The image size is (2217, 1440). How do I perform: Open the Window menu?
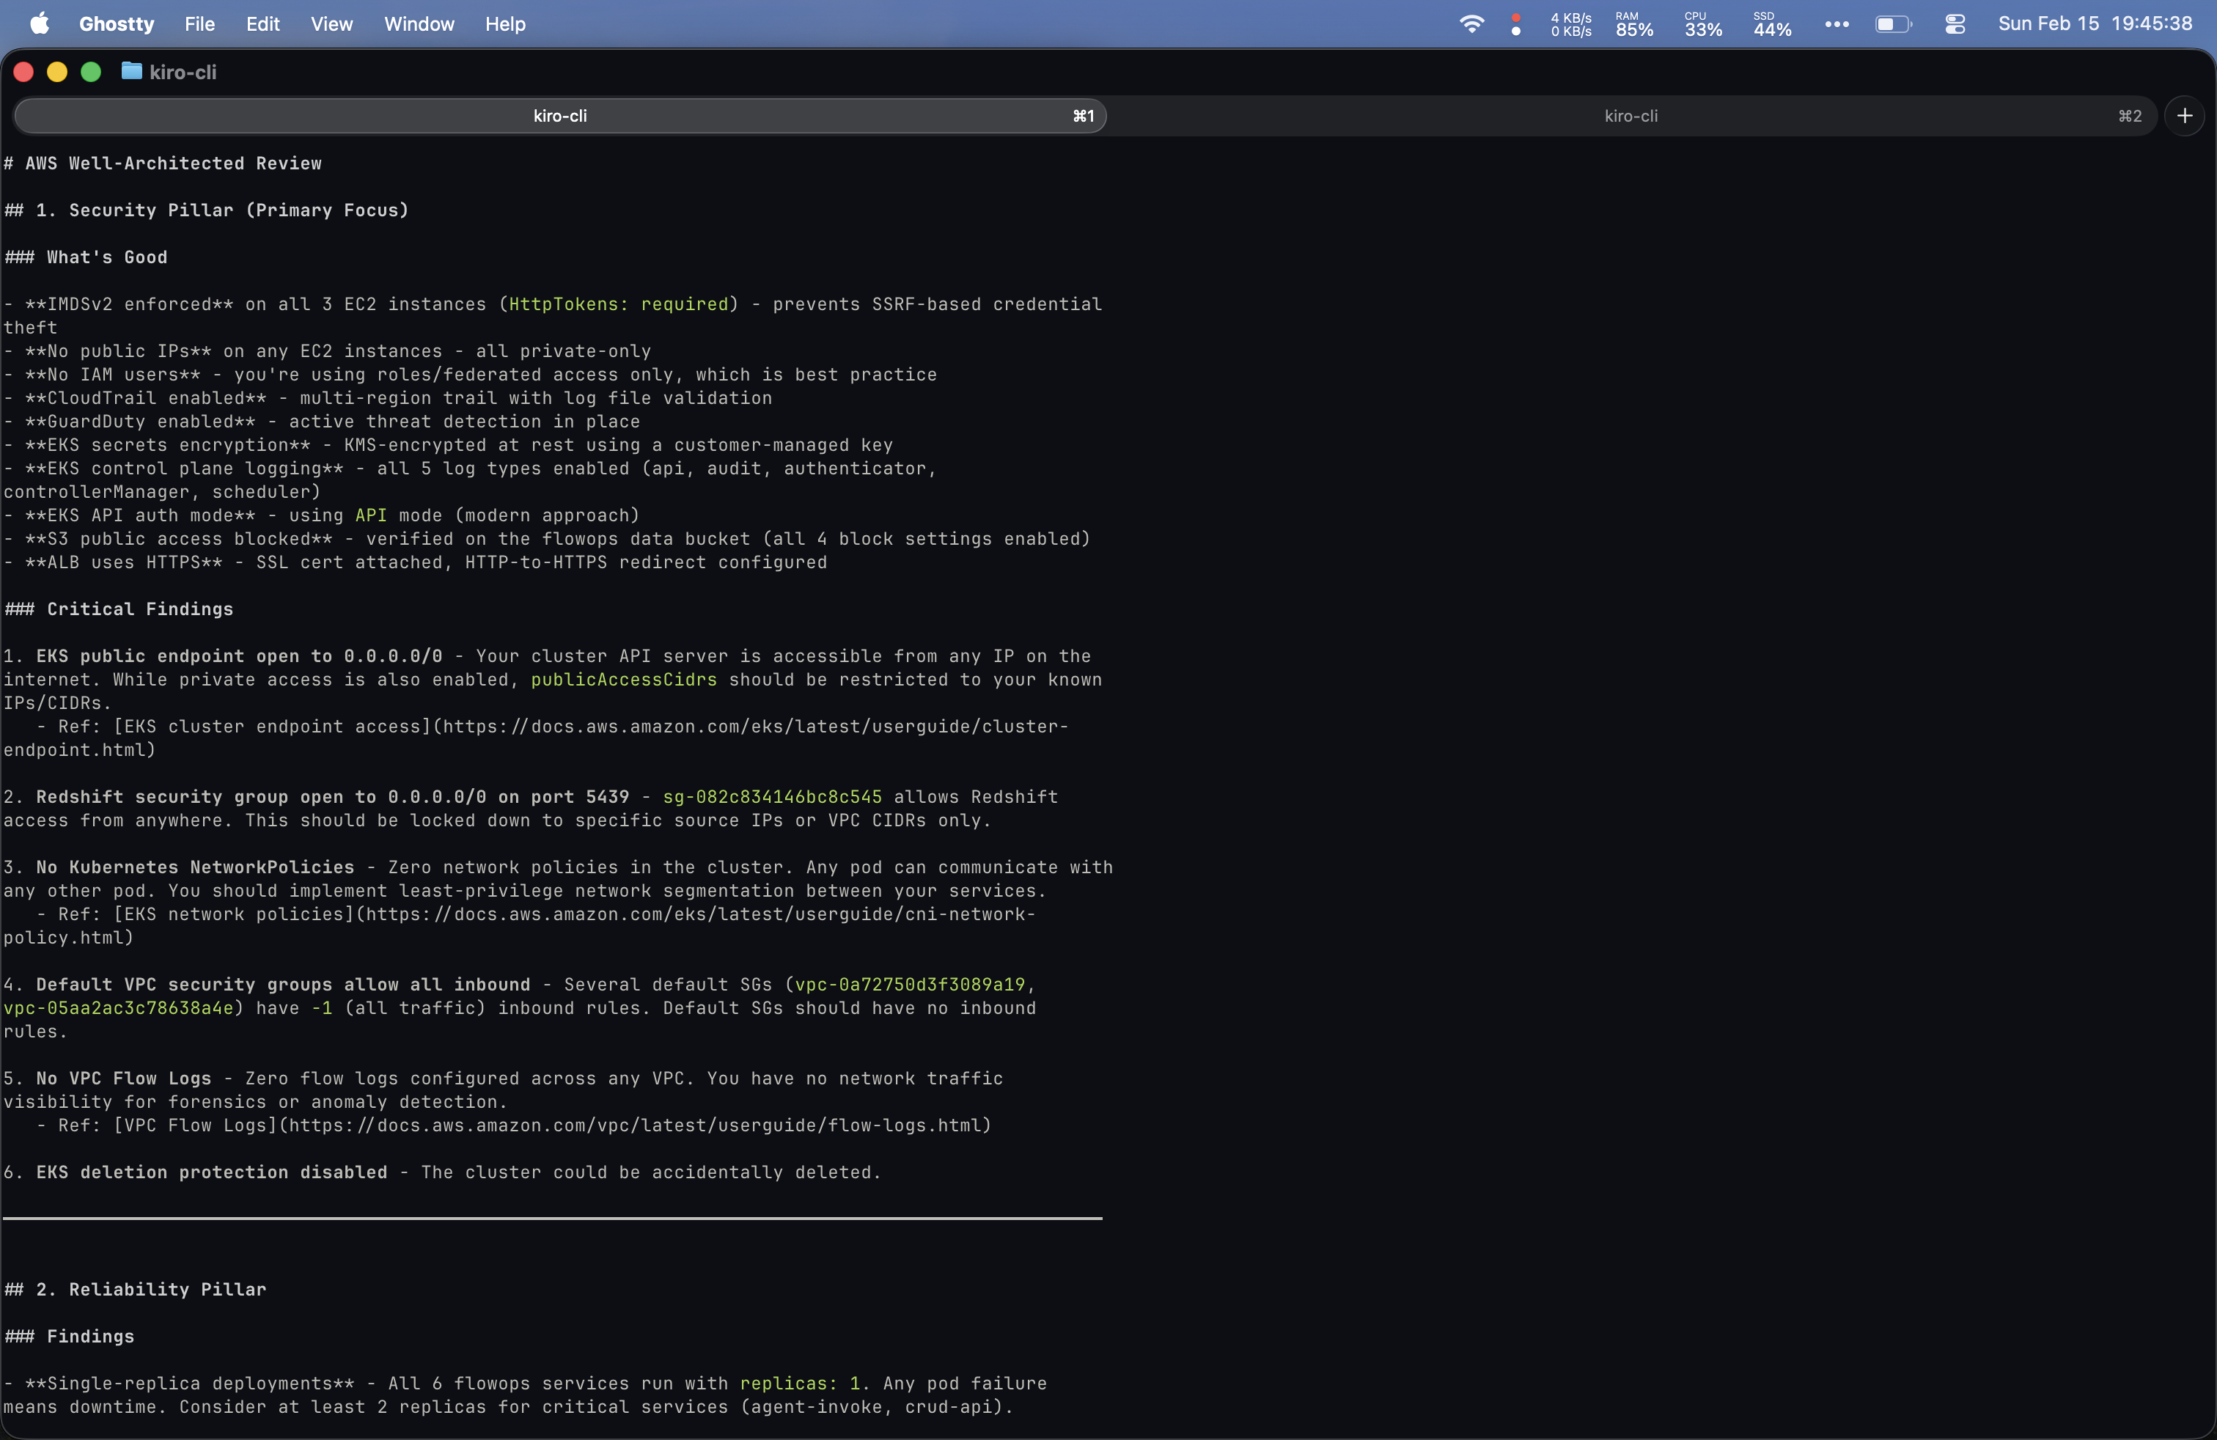[x=419, y=23]
